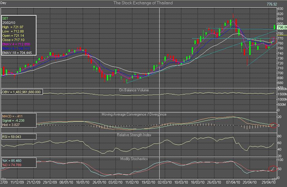Click the Signal = -4.238 readout
The image size is (287, 187).
13,120
